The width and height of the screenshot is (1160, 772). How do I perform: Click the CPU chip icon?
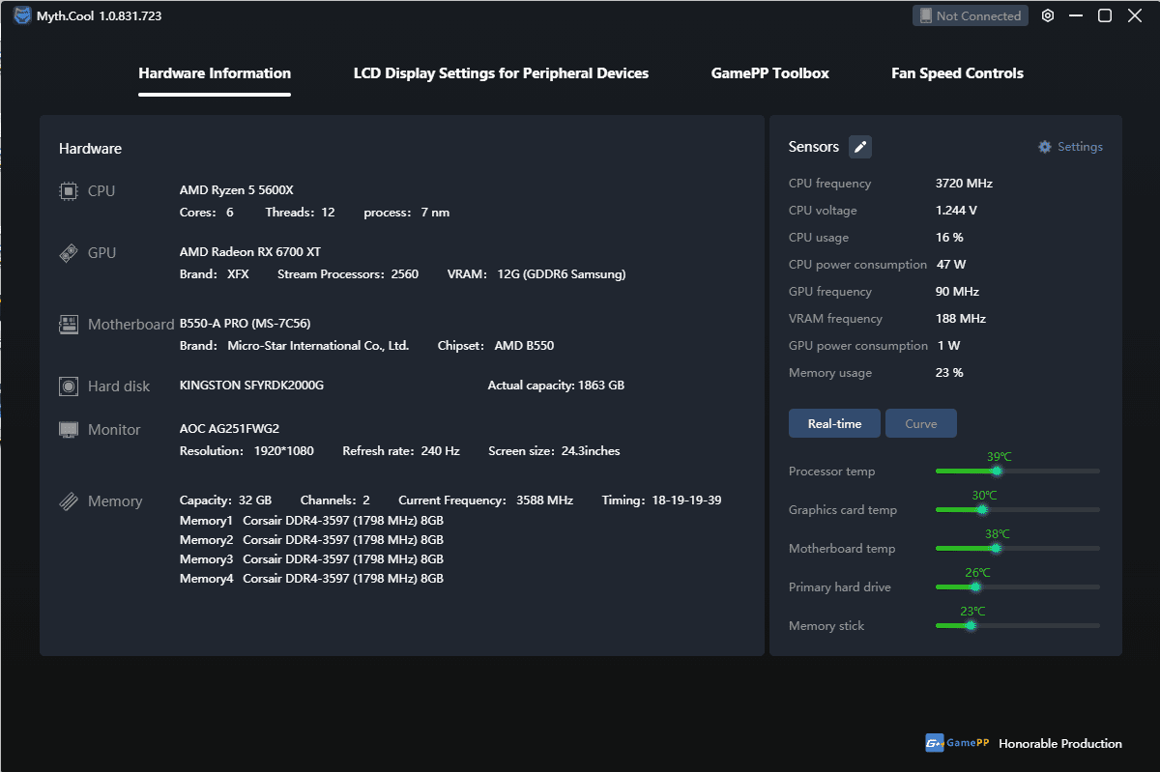pos(69,191)
